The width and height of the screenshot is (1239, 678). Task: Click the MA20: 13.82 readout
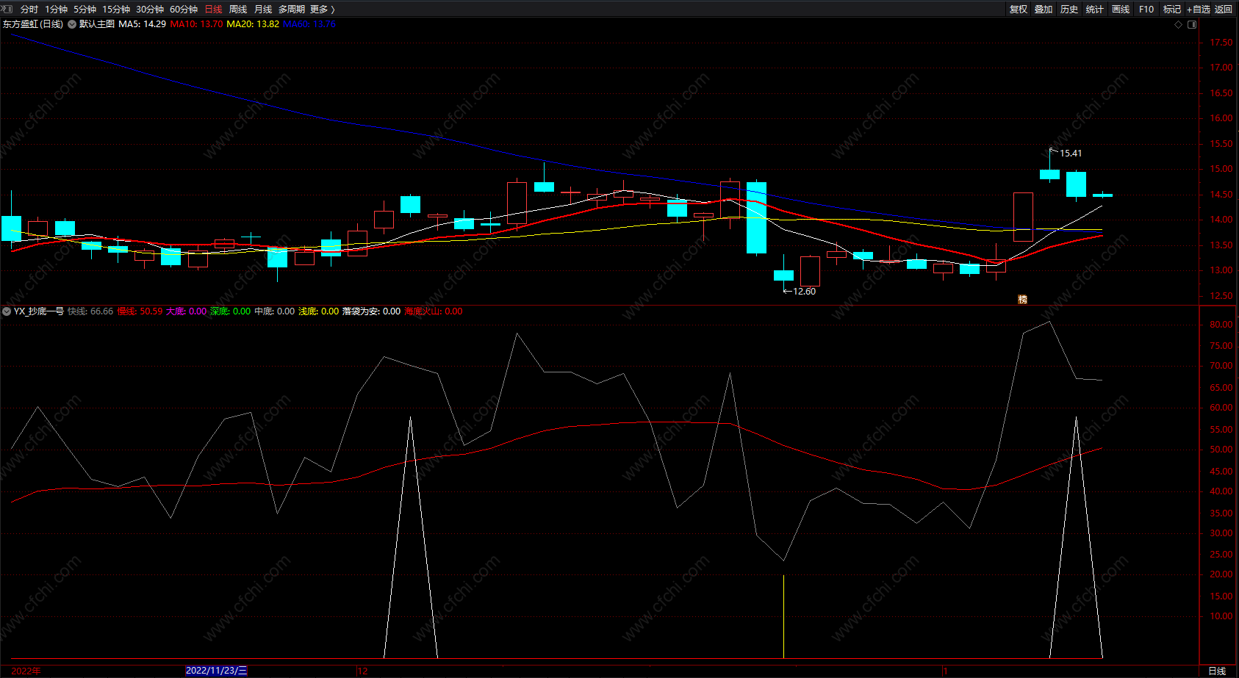(x=253, y=24)
